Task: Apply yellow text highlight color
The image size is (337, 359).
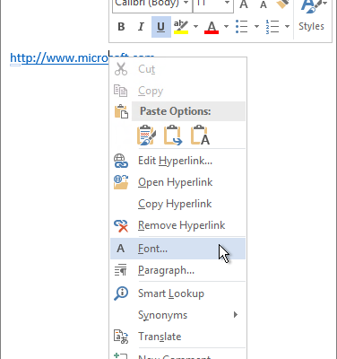Action: (x=181, y=27)
